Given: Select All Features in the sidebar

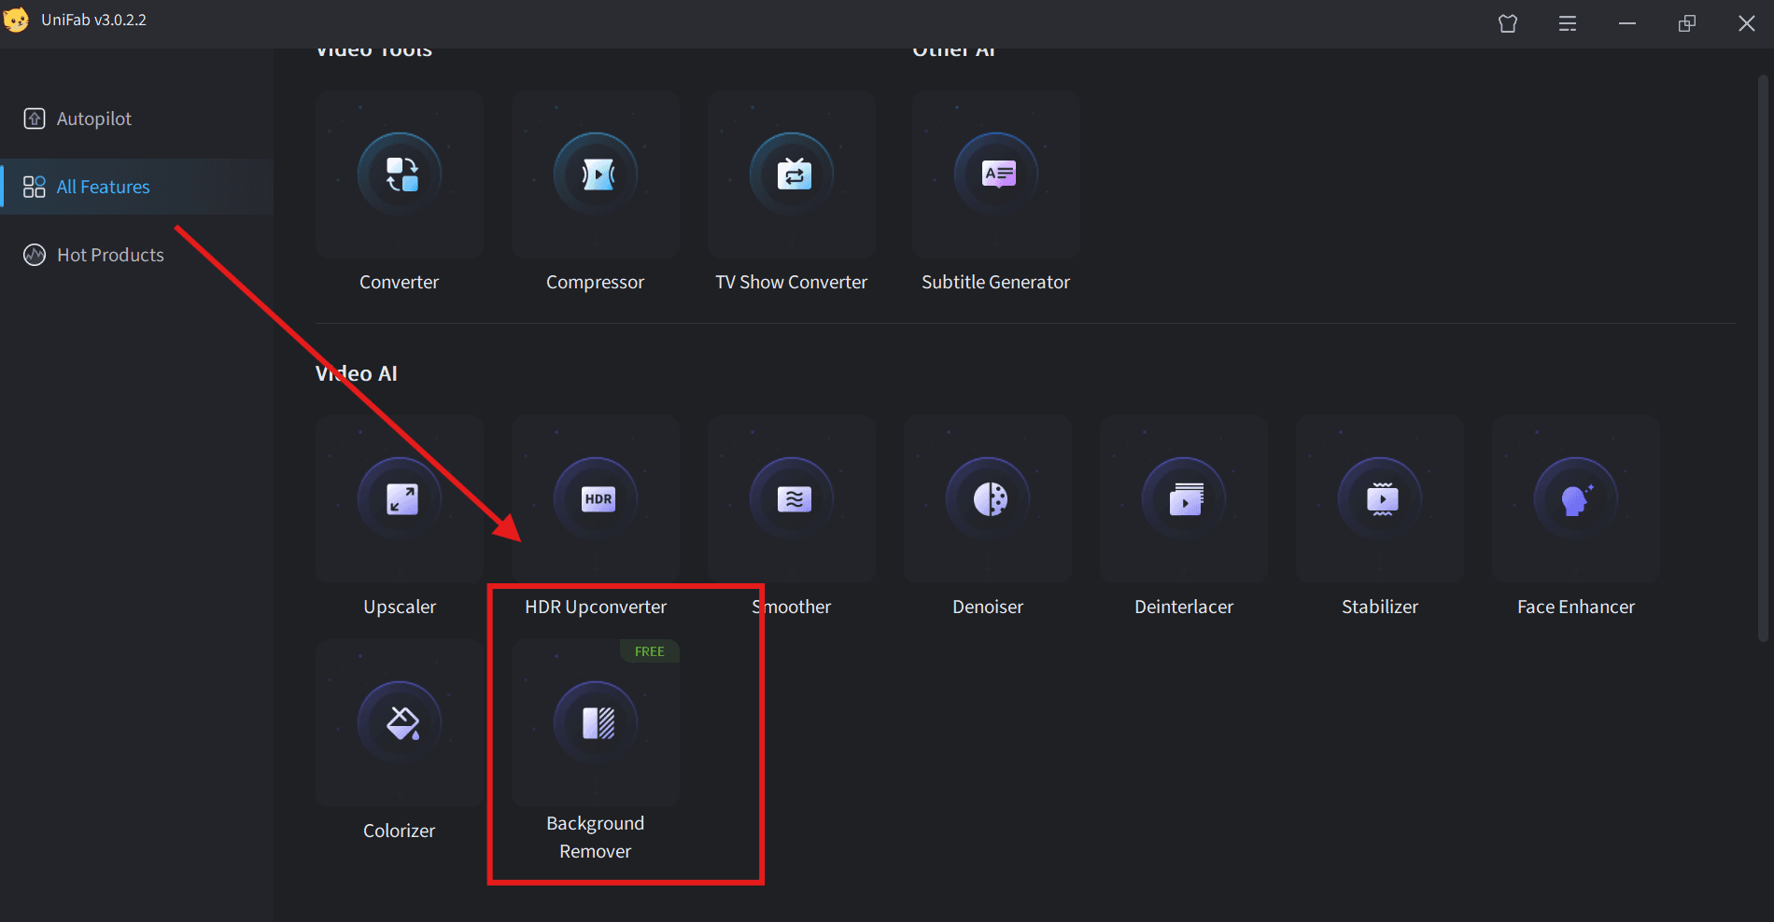Looking at the screenshot, I should tap(103, 187).
